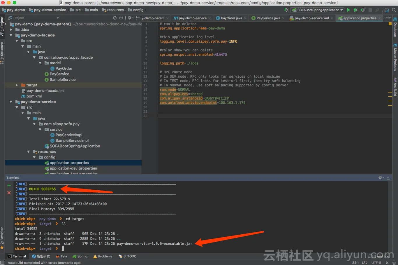This screenshot has width=398, height=265.
Task: Close the PayOrder.java tab
Action: point(245,18)
